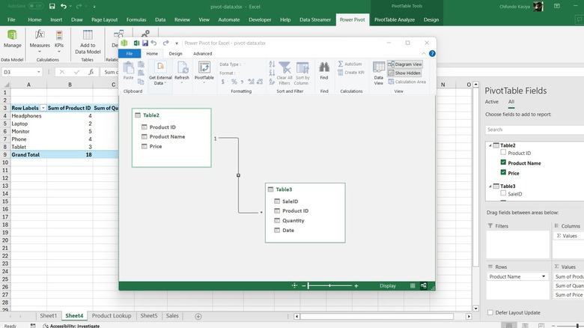Uncheck Product Name field checkbox
Image resolution: width=584 pixels, height=328 pixels.
[503, 163]
